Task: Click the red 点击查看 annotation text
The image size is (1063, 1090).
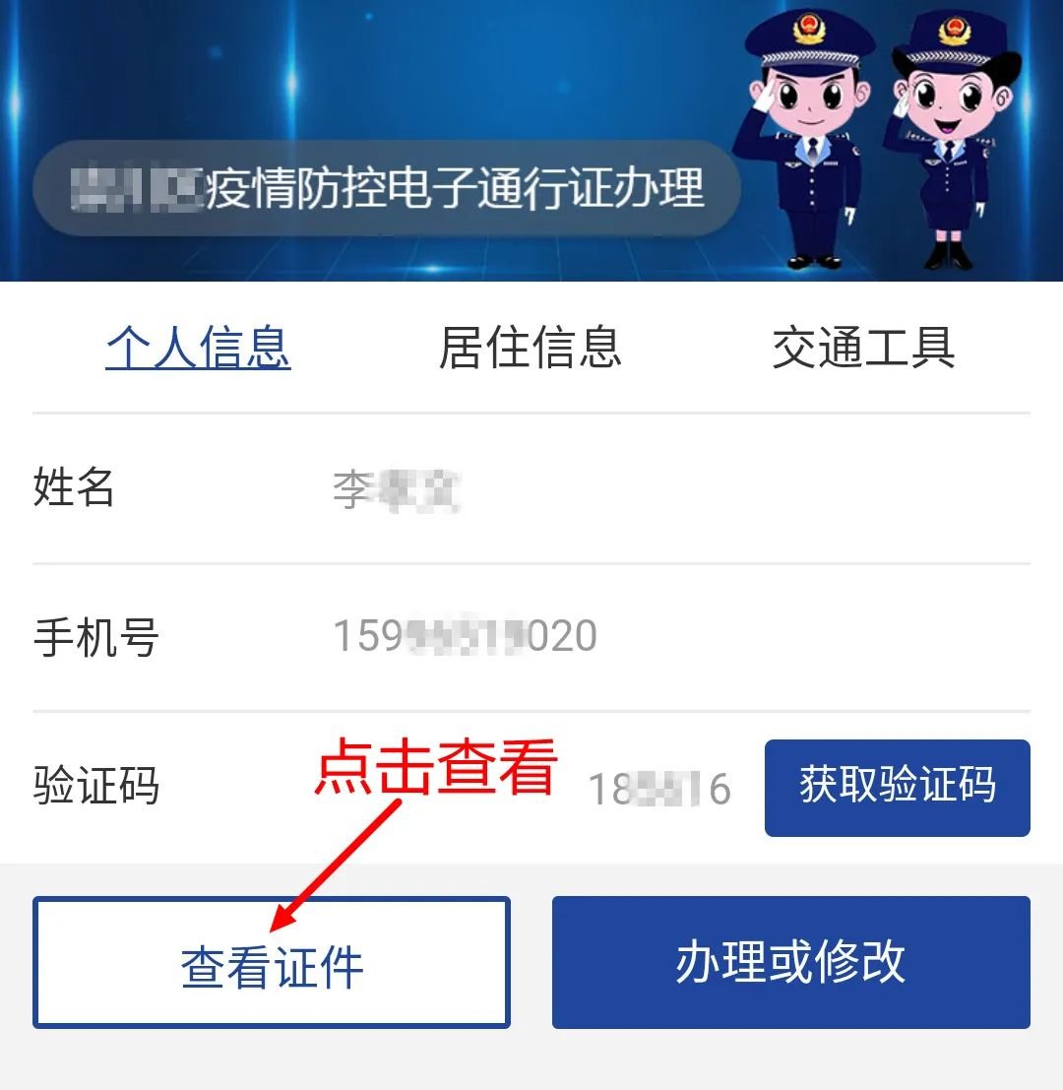Action: pyautogui.click(x=436, y=767)
